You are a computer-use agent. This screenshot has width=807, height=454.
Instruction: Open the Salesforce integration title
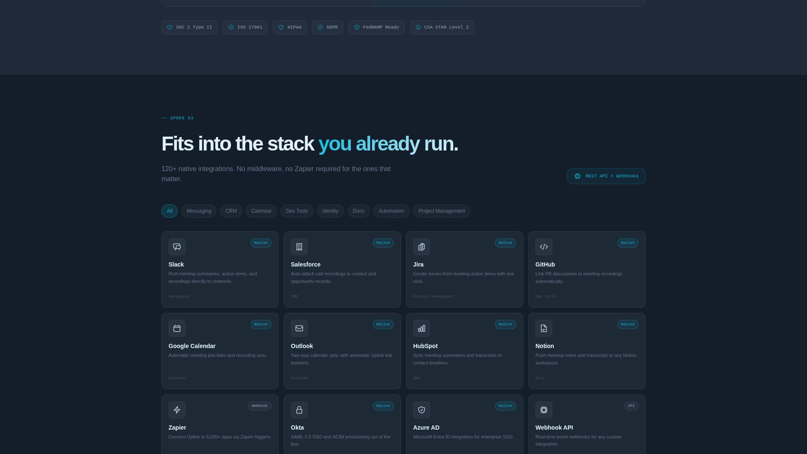306,264
